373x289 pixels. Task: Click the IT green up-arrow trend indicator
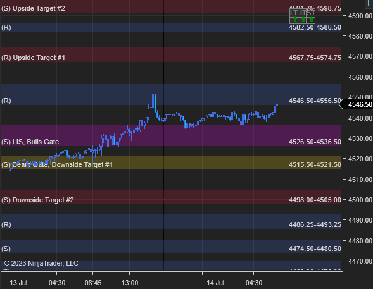point(303,19)
